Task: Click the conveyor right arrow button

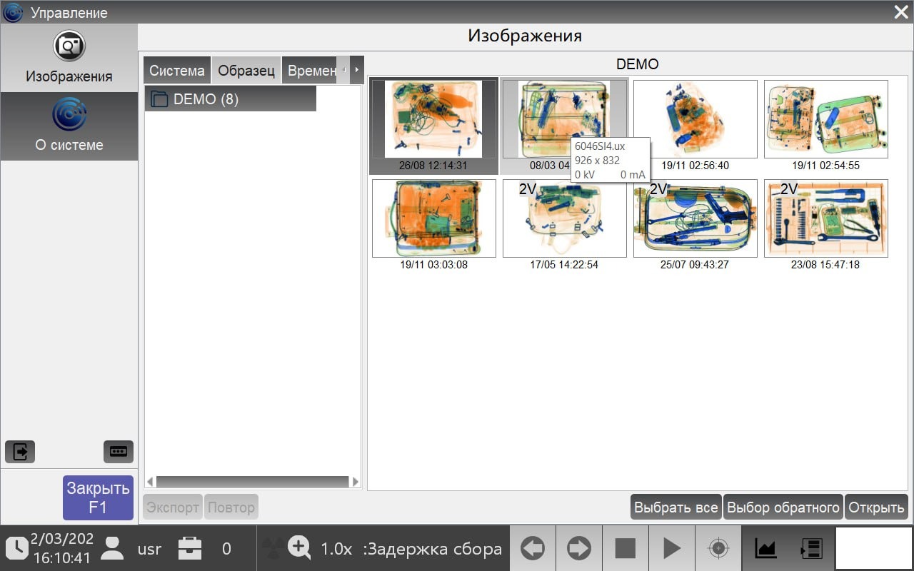Action: point(579,548)
